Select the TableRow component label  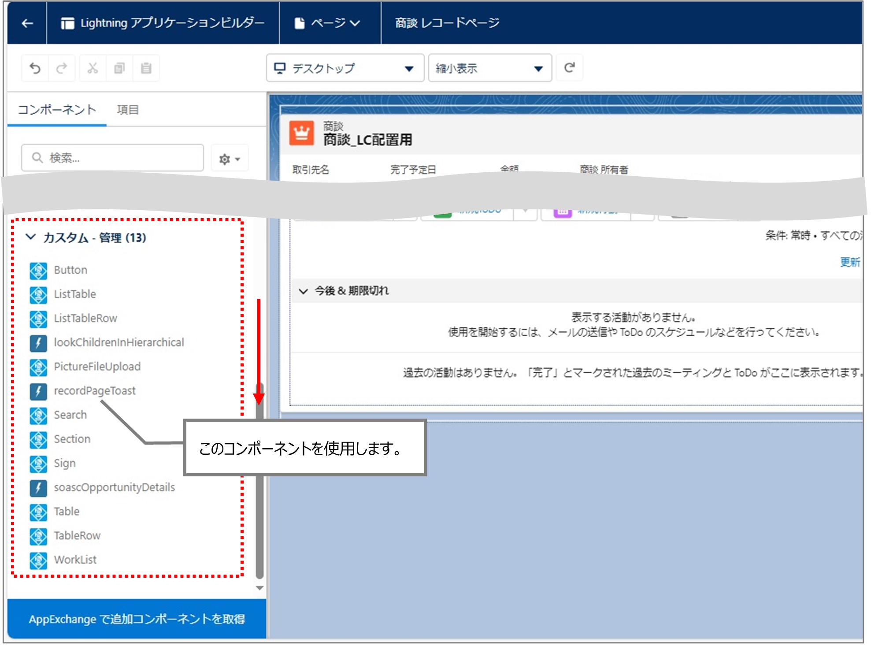pos(77,536)
